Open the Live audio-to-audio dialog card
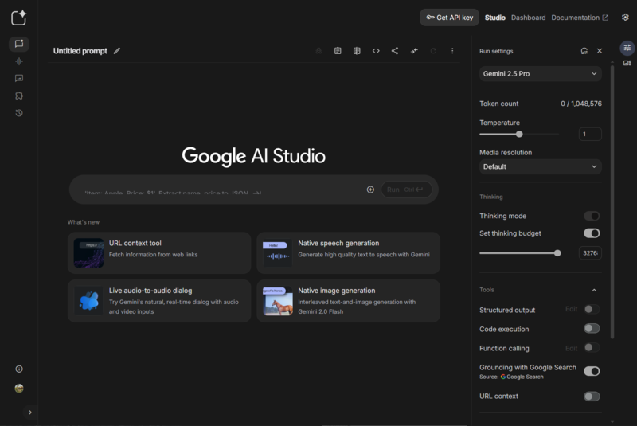The width and height of the screenshot is (637, 426). tap(158, 301)
